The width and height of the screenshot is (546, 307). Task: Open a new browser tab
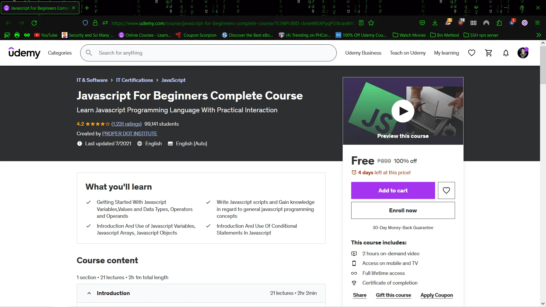[x=87, y=8]
